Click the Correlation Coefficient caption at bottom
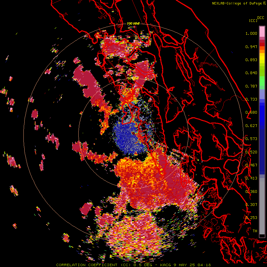Viewport: 267px width, 267px height. 133,265
